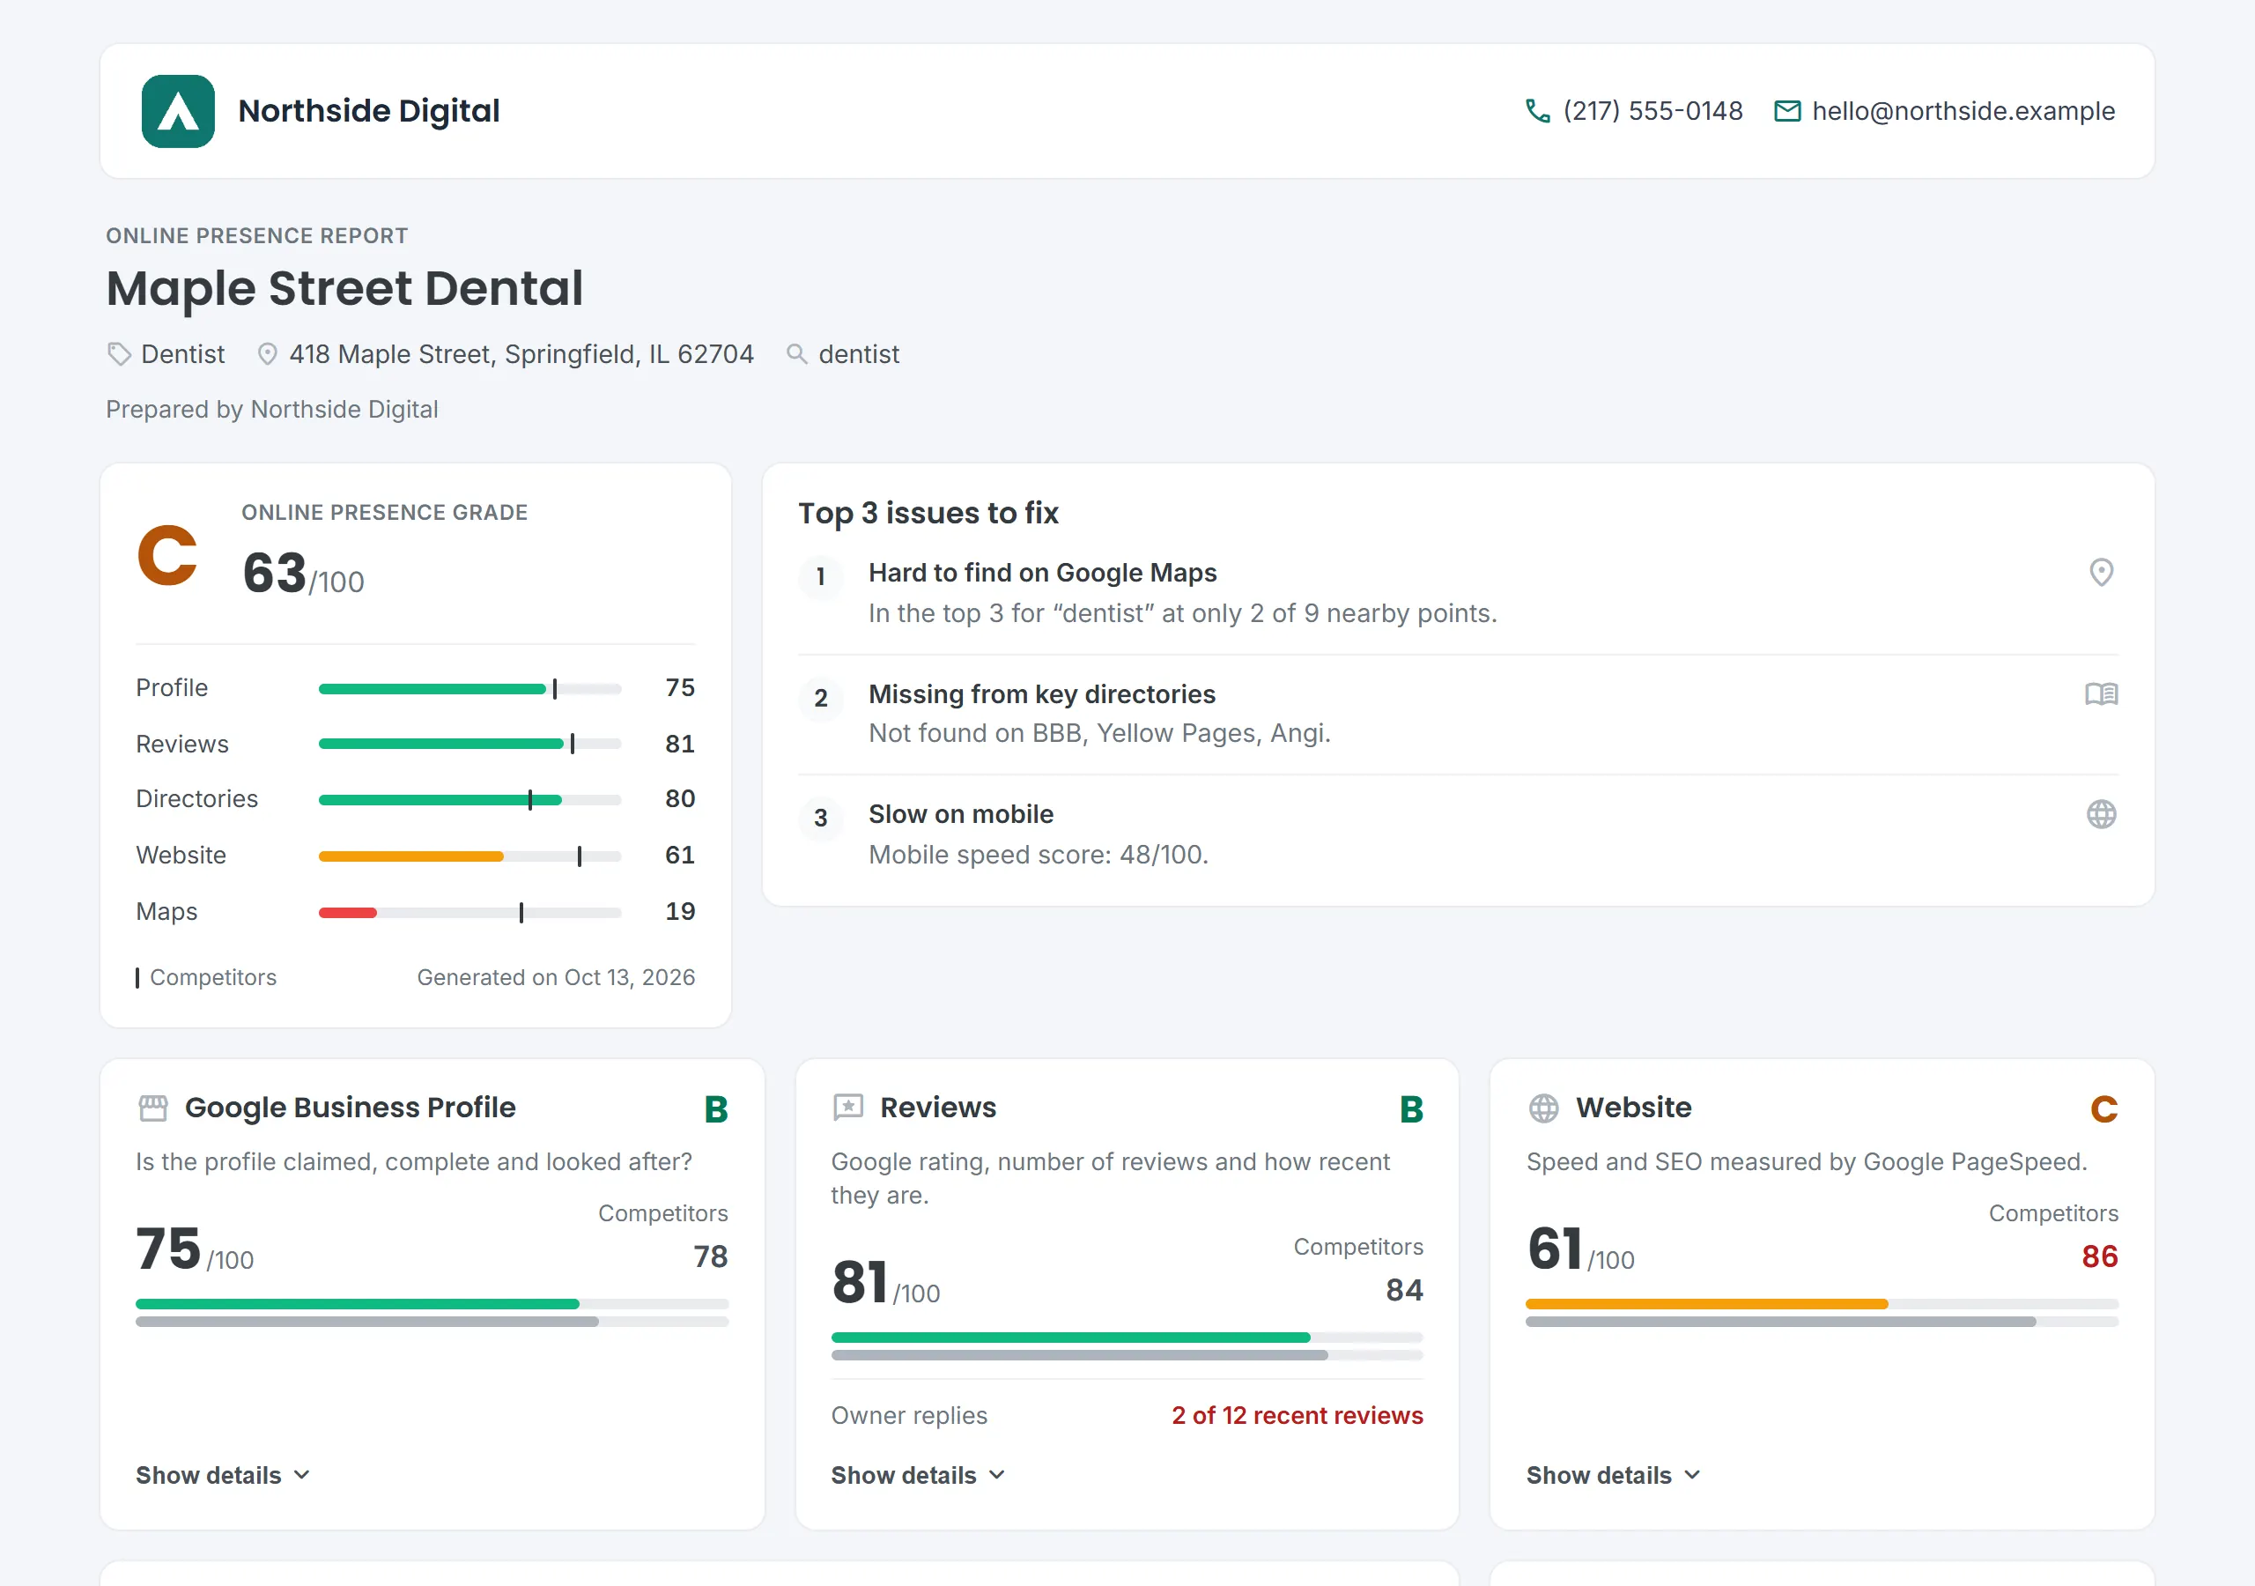Click the Maps red score bar
The height and width of the screenshot is (1586, 2255).
[348, 913]
